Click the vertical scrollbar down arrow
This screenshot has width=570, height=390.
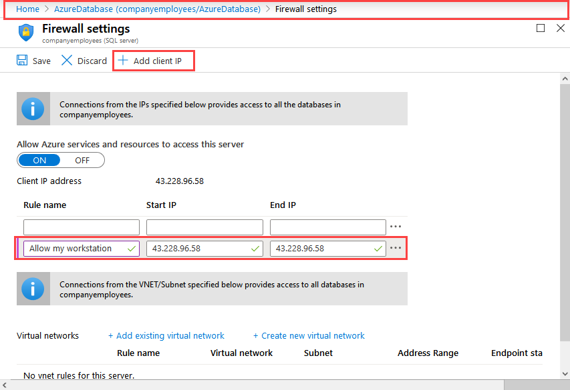(565, 373)
